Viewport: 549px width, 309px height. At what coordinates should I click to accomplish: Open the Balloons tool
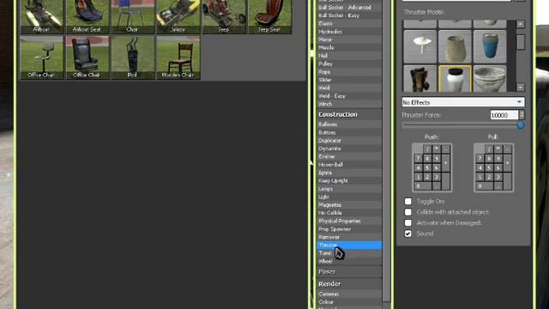(349, 124)
